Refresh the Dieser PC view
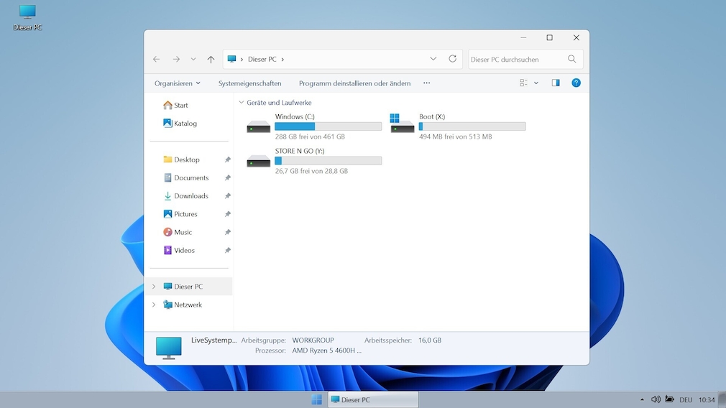 point(452,59)
